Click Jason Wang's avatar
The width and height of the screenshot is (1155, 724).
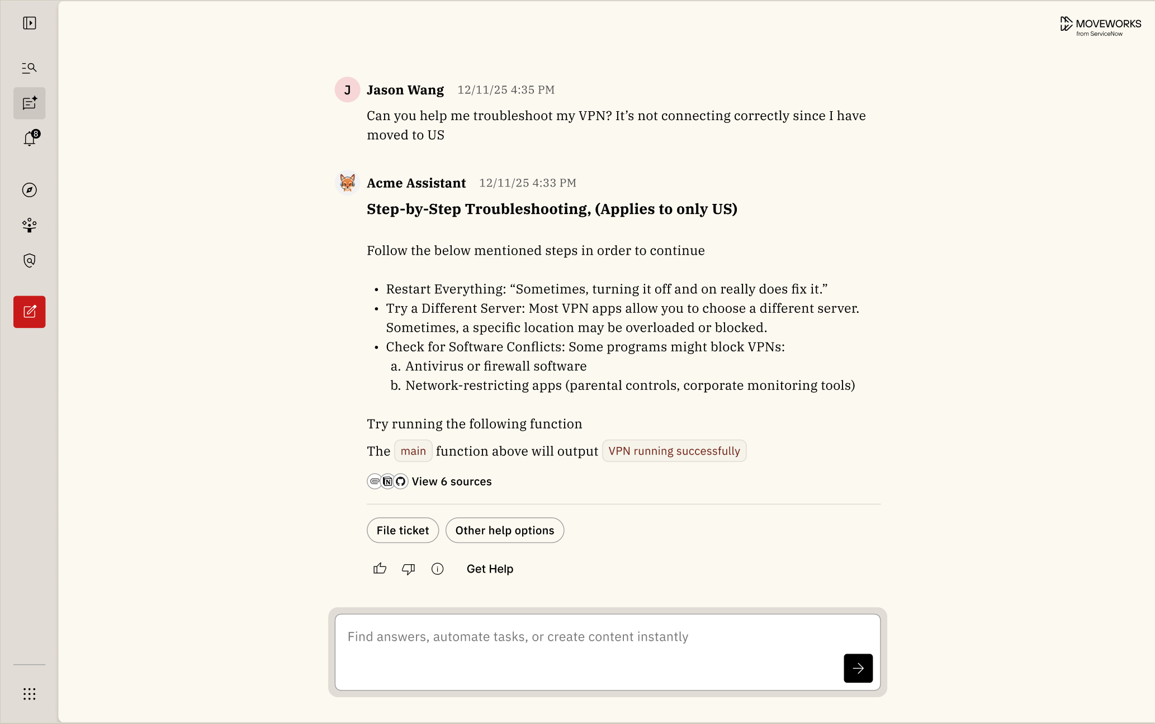click(x=347, y=90)
